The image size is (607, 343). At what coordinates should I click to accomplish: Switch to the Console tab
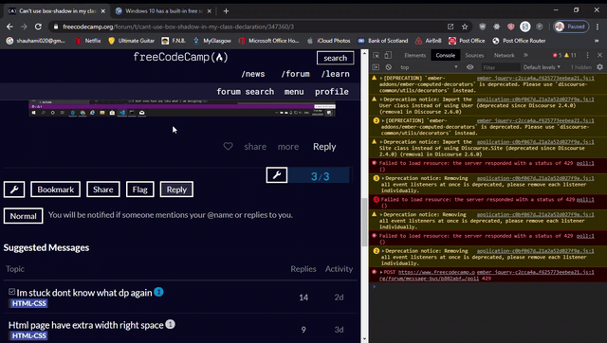[x=445, y=55]
